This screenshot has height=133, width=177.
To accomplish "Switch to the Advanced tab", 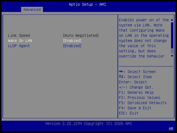I will point(32,10).
